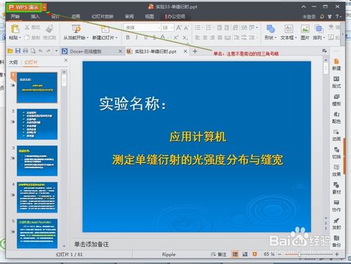Click the 图片 insert picture icon
This screenshot has height=264, width=351.
[305, 29]
